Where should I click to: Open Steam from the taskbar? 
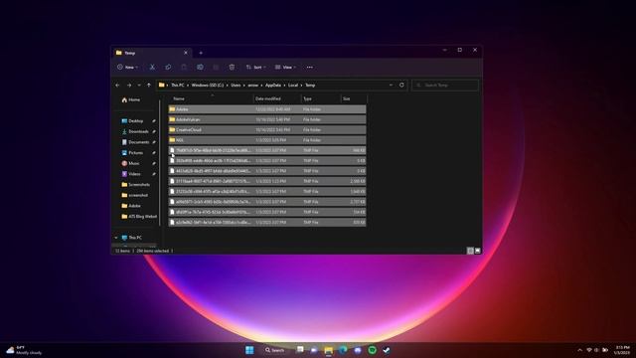coord(387,350)
